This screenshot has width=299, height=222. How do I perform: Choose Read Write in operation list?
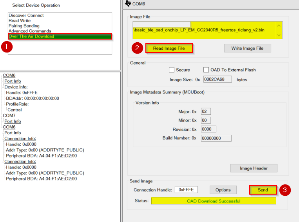point(19,21)
